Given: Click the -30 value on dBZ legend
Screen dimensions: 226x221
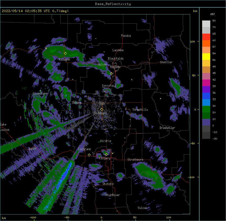Looking at the screenshot, I should [x=215, y=139].
